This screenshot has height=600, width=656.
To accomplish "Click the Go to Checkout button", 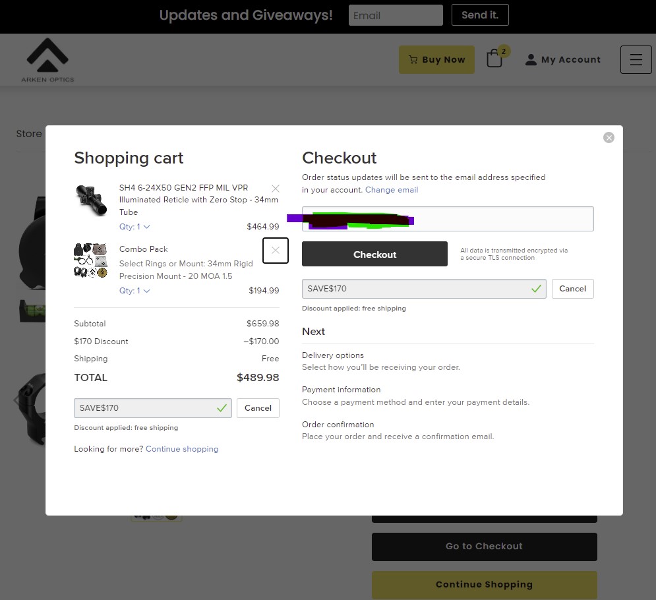I will pos(484,547).
